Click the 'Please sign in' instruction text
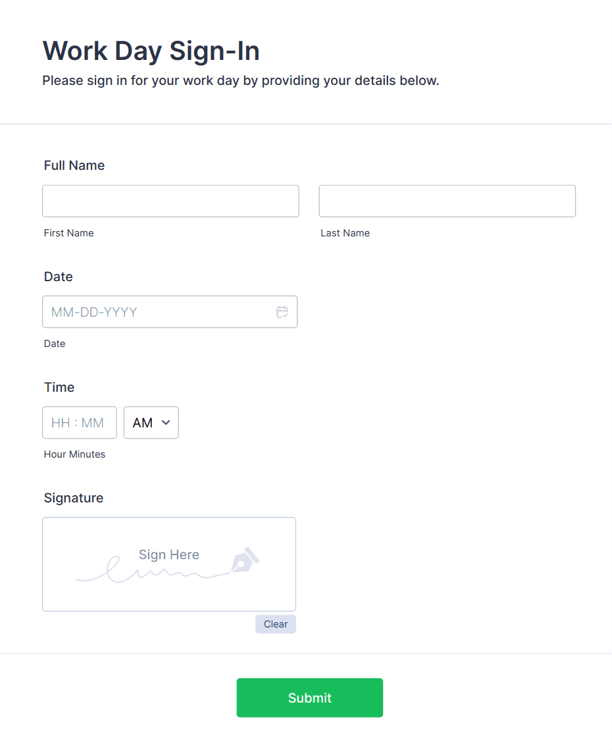Screen dimensions: 612x750 (240, 81)
